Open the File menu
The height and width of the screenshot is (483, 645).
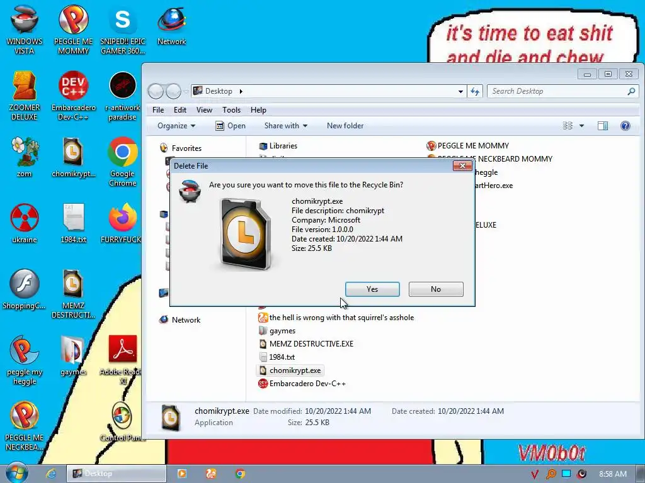pyautogui.click(x=158, y=109)
